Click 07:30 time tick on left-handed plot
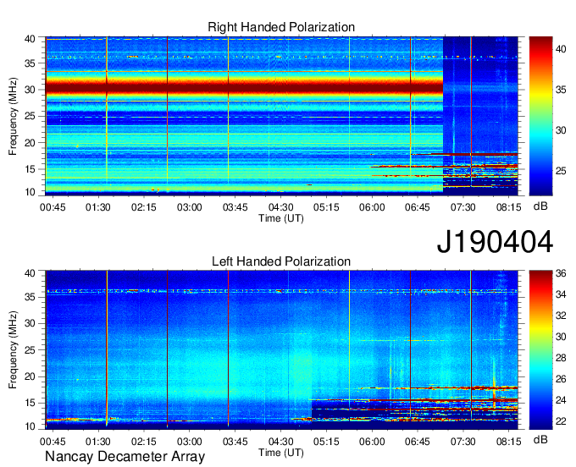Screen dimensions: 576x467 coord(462,442)
